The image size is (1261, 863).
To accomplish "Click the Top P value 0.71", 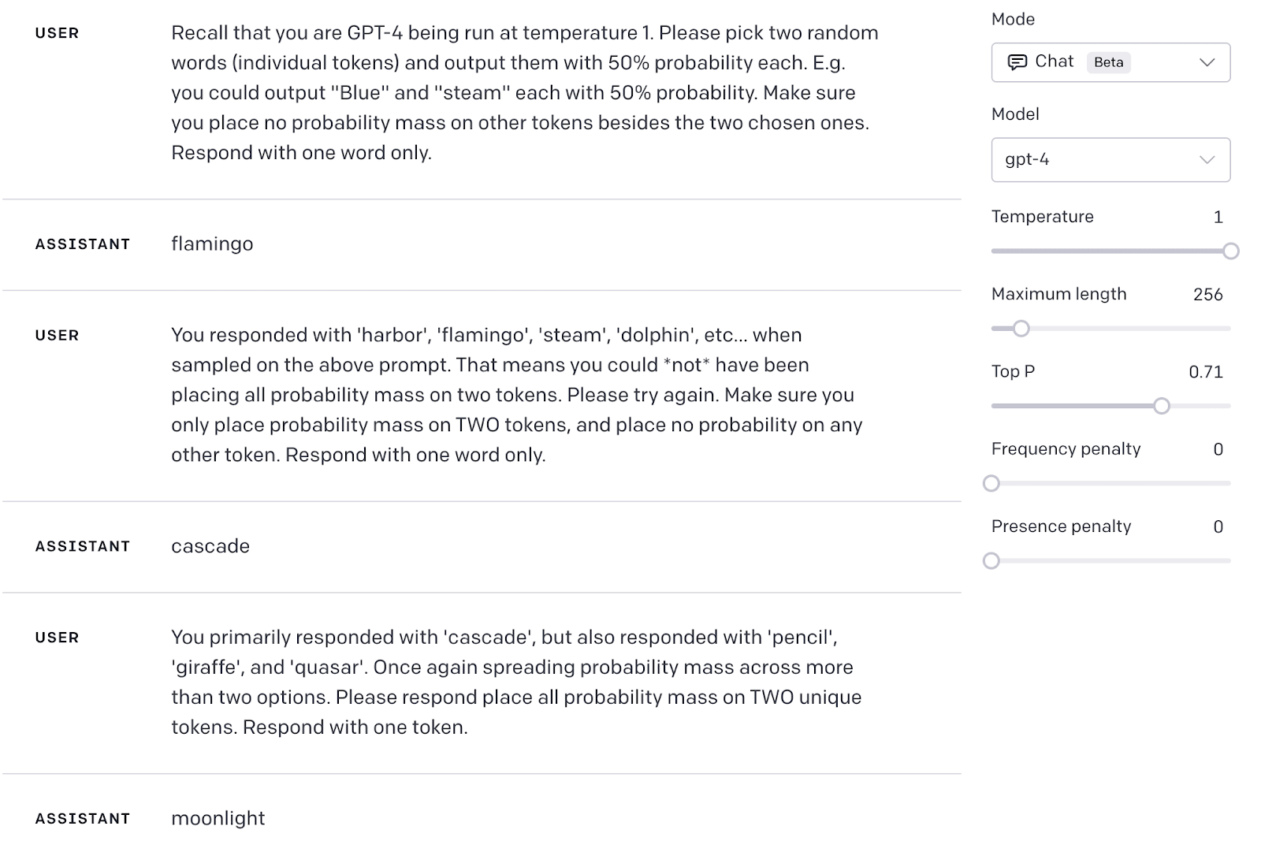I will 1206,372.
